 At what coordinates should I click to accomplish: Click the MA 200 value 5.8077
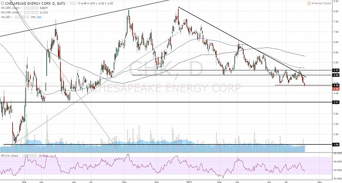click(x=44, y=8)
